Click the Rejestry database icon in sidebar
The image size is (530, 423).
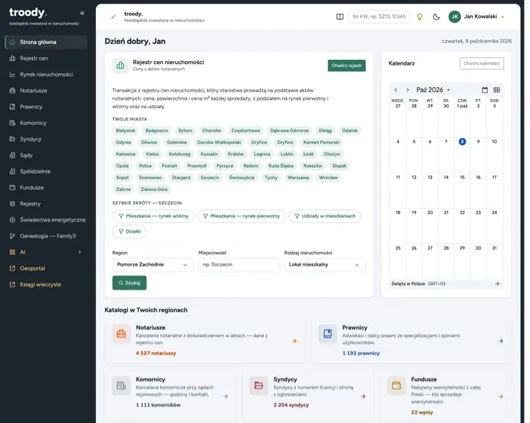(x=12, y=204)
